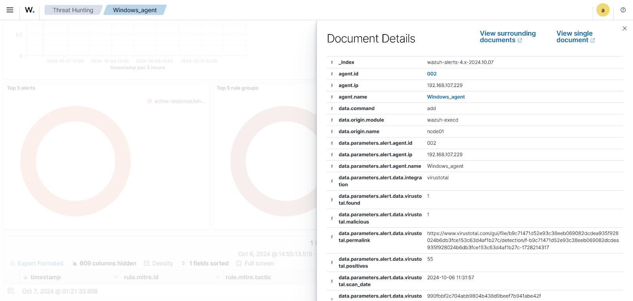
Task: Click the Top 5 rule groups donut
Action: [x=273, y=161]
